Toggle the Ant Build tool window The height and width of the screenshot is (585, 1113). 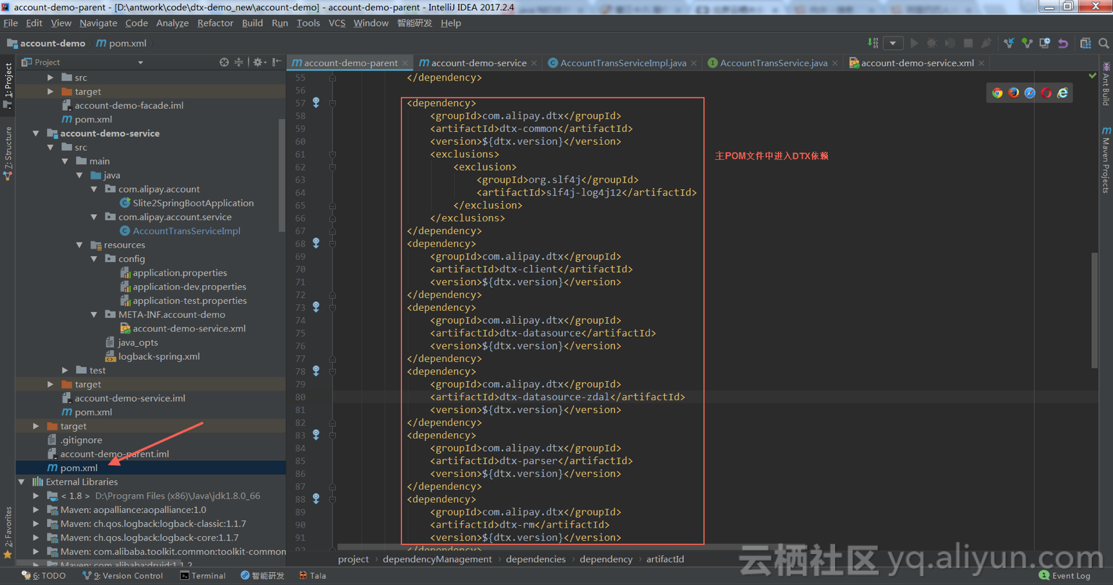click(x=1106, y=84)
